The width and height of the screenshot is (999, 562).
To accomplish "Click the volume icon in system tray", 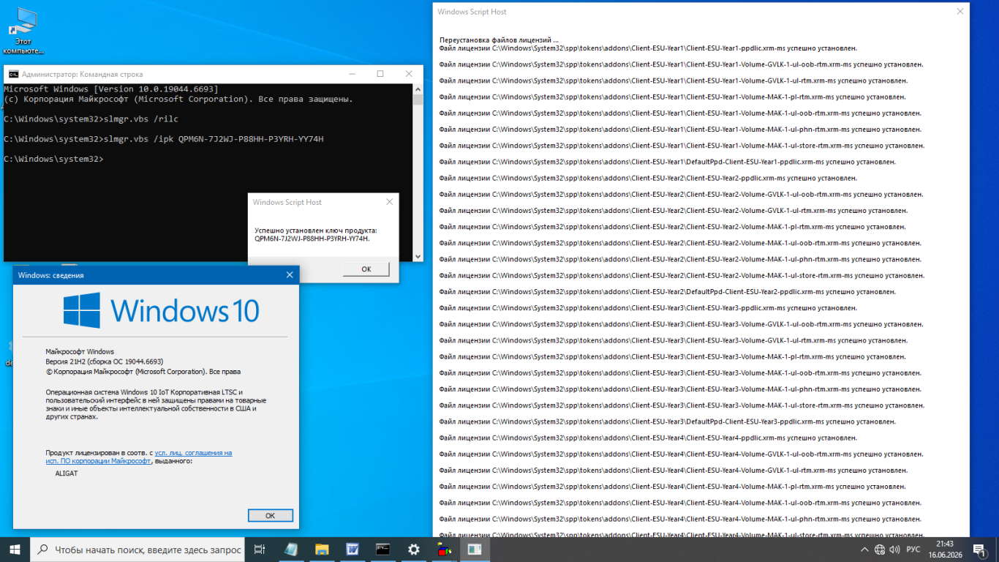I will click(896, 550).
